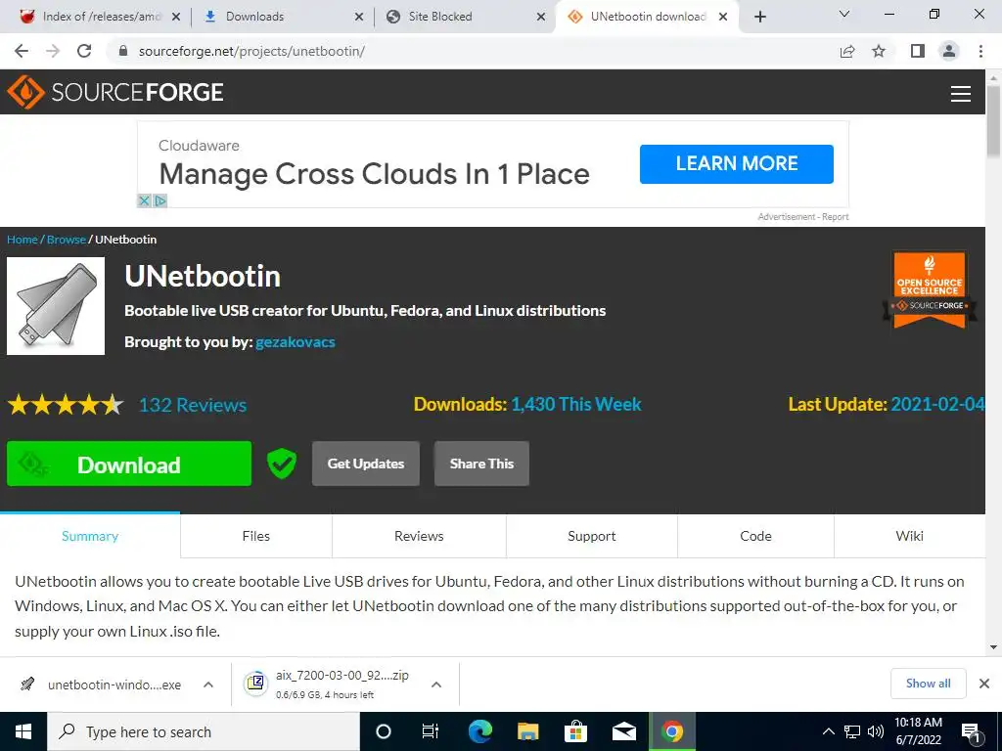Viewport: 1002px width, 751px height.
Task: Open the Mail app from taskbar
Action: [x=623, y=731]
